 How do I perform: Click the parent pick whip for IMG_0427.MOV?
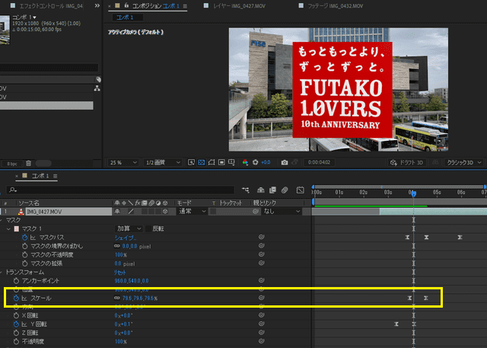coord(256,211)
